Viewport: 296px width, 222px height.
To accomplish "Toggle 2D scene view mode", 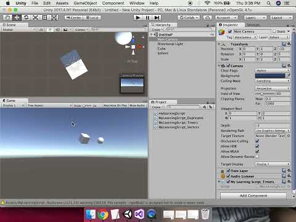I will tap(41, 30).
